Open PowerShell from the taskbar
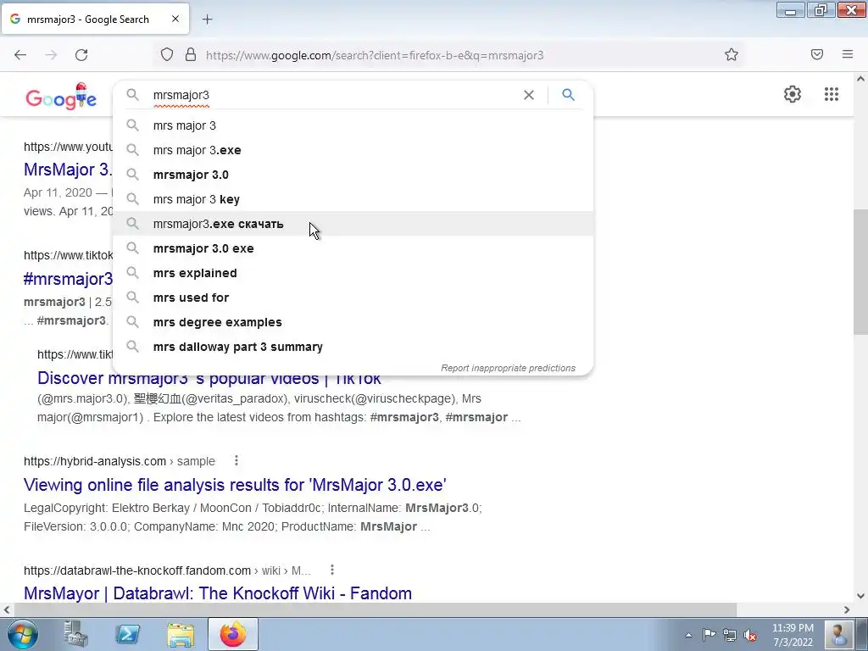This screenshot has height=651, width=868. [128, 634]
